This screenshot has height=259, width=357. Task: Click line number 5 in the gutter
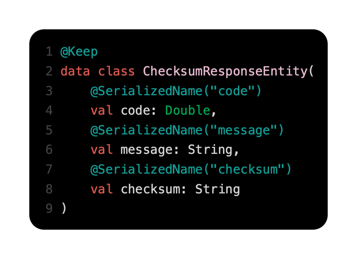click(x=49, y=130)
